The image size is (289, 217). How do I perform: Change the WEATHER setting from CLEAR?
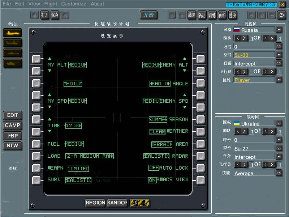[157, 131]
